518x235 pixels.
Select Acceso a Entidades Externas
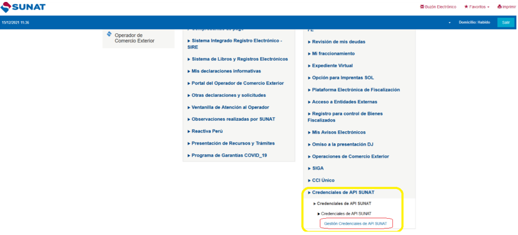tap(342, 101)
